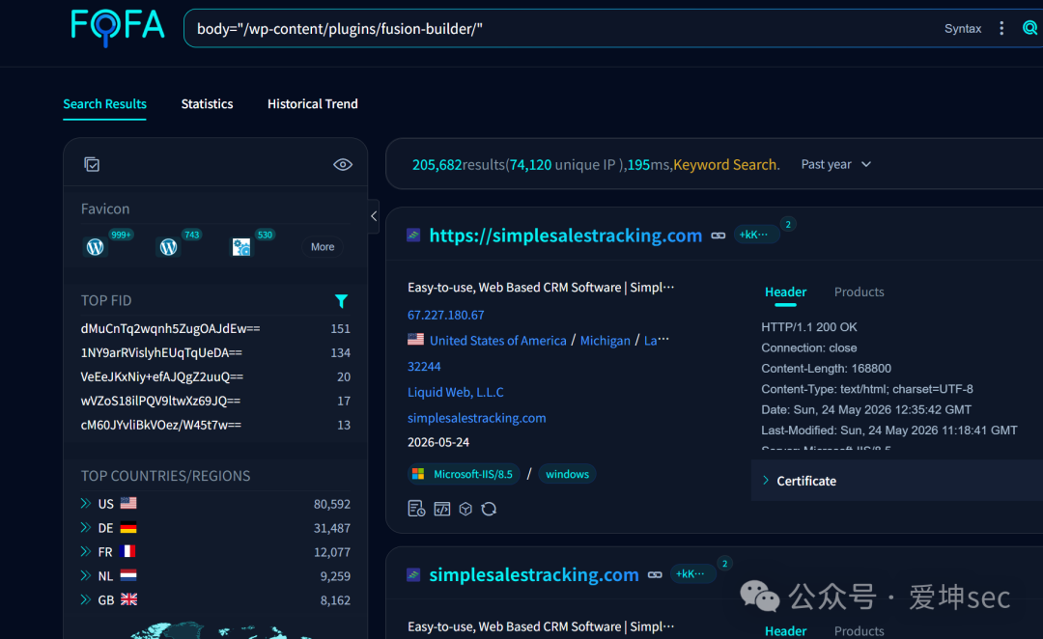
Task: Open the Historical Trend tab
Action: pos(313,103)
